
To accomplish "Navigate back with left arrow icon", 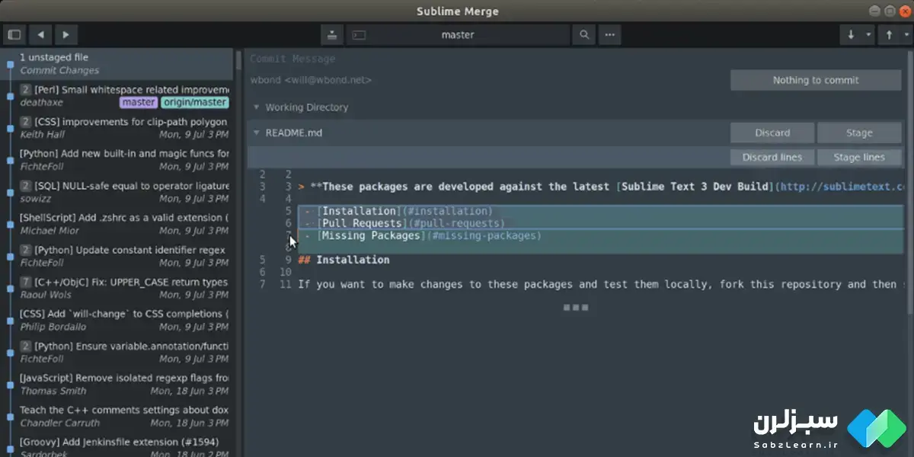I will tap(40, 34).
